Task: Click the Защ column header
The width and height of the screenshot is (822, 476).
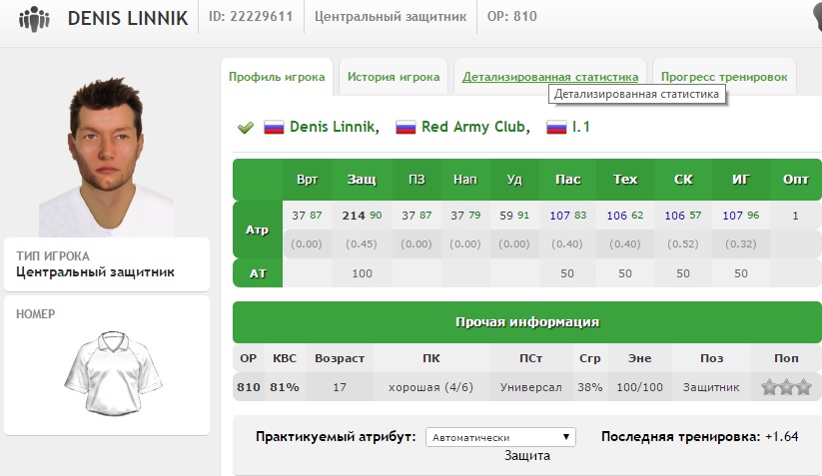Action: pos(362,180)
